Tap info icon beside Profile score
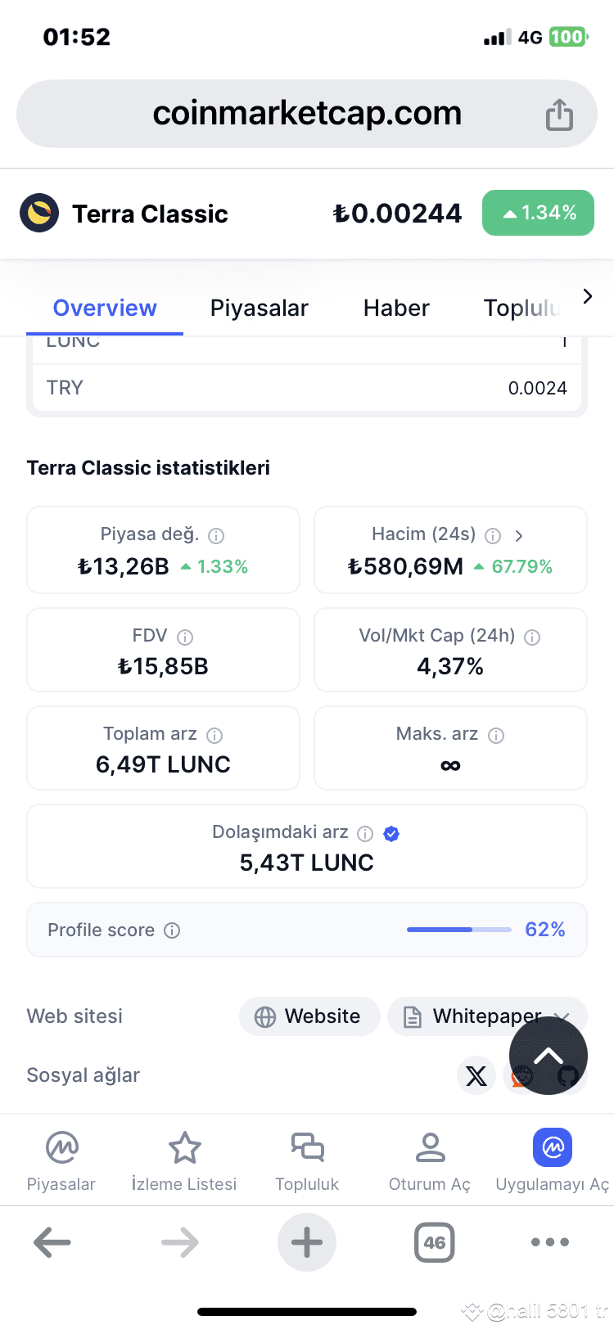This screenshot has height=1329, width=614. (x=172, y=930)
